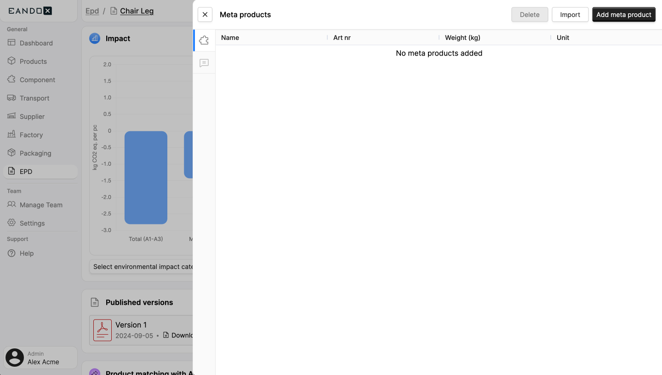Click the Epd breadcrumb link
Image resolution: width=662 pixels, height=375 pixels.
point(92,11)
